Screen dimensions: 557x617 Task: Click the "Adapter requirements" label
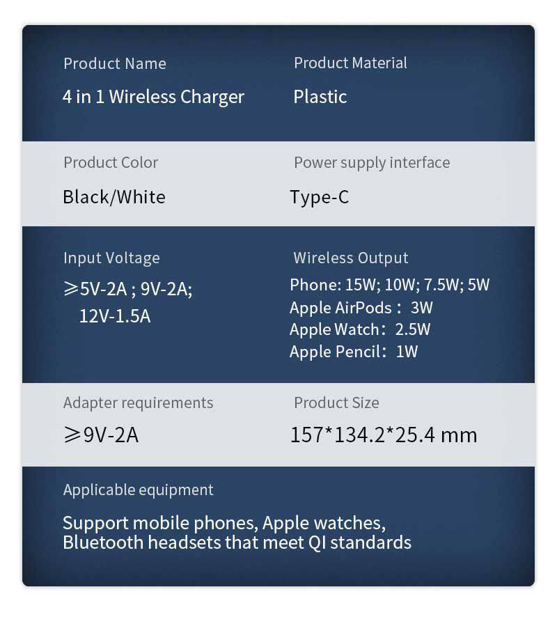(x=139, y=403)
